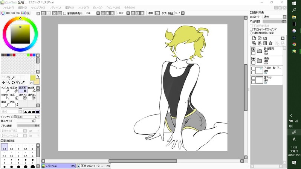
Task: Pick the rotate view tool
Action: pos(13,82)
